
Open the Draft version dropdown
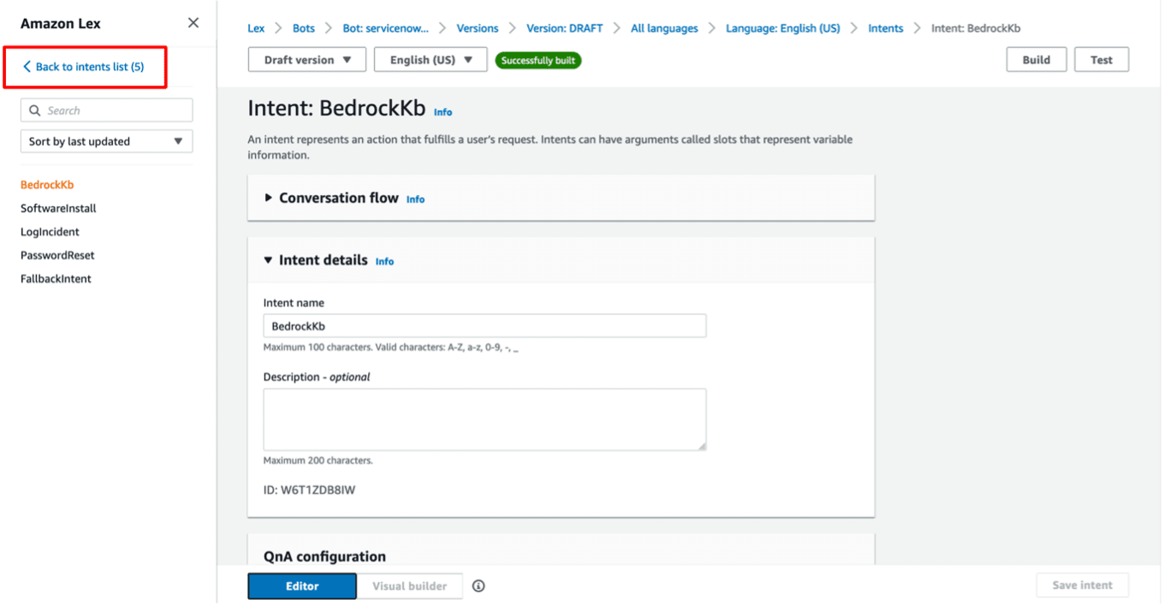tap(307, 60)
